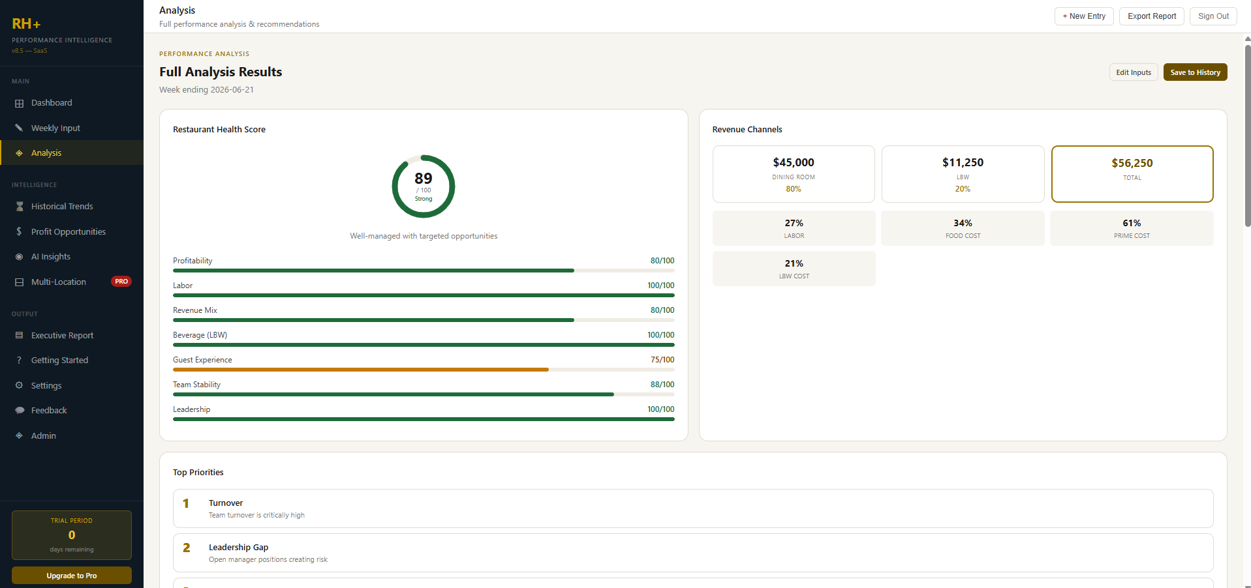Click the Dashboard grid icon
Viewport: 1251px width, 588px height.
click(x=19, y=103)
